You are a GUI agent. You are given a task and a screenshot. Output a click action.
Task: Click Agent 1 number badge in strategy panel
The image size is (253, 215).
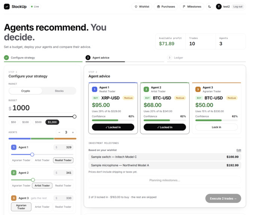(14, 147)
